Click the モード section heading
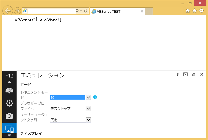Screen dimensions: 208x140 click(x=26, y=85)
